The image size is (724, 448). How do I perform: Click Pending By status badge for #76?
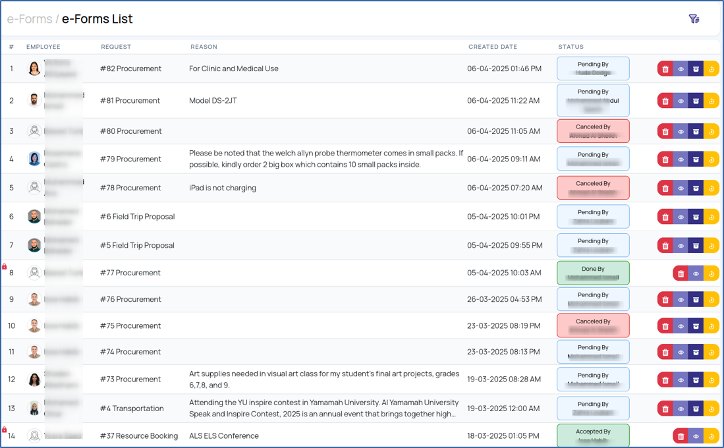point(593,299)
